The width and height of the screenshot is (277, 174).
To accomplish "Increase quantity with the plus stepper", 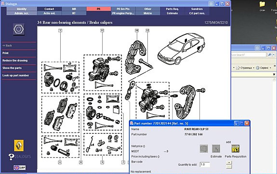I will [x=229, y=162].
